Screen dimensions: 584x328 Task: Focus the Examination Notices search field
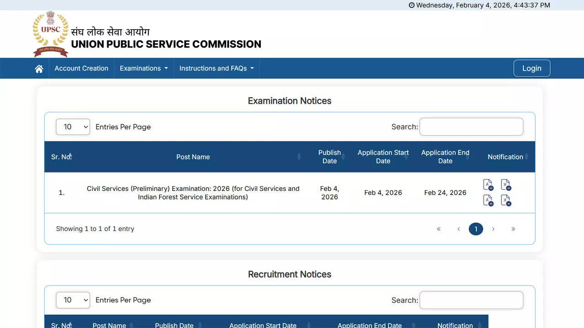coord(471,127)
